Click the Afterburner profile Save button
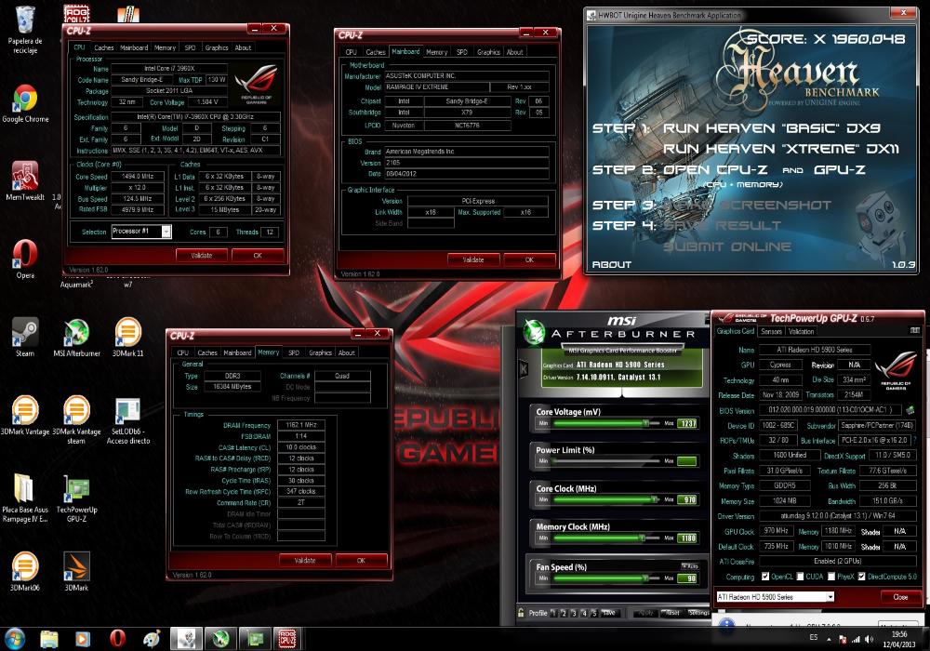 click(609, 613)
